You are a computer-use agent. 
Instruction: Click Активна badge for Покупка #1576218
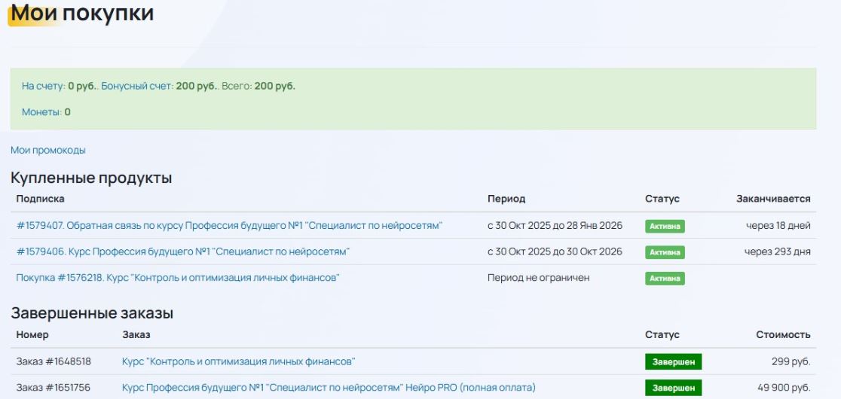pos(665,279)
